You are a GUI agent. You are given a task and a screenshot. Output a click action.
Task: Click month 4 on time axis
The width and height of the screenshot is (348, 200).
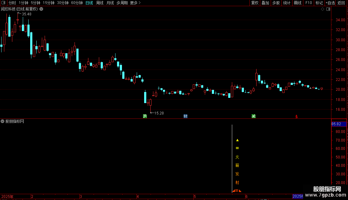(138, 197)
